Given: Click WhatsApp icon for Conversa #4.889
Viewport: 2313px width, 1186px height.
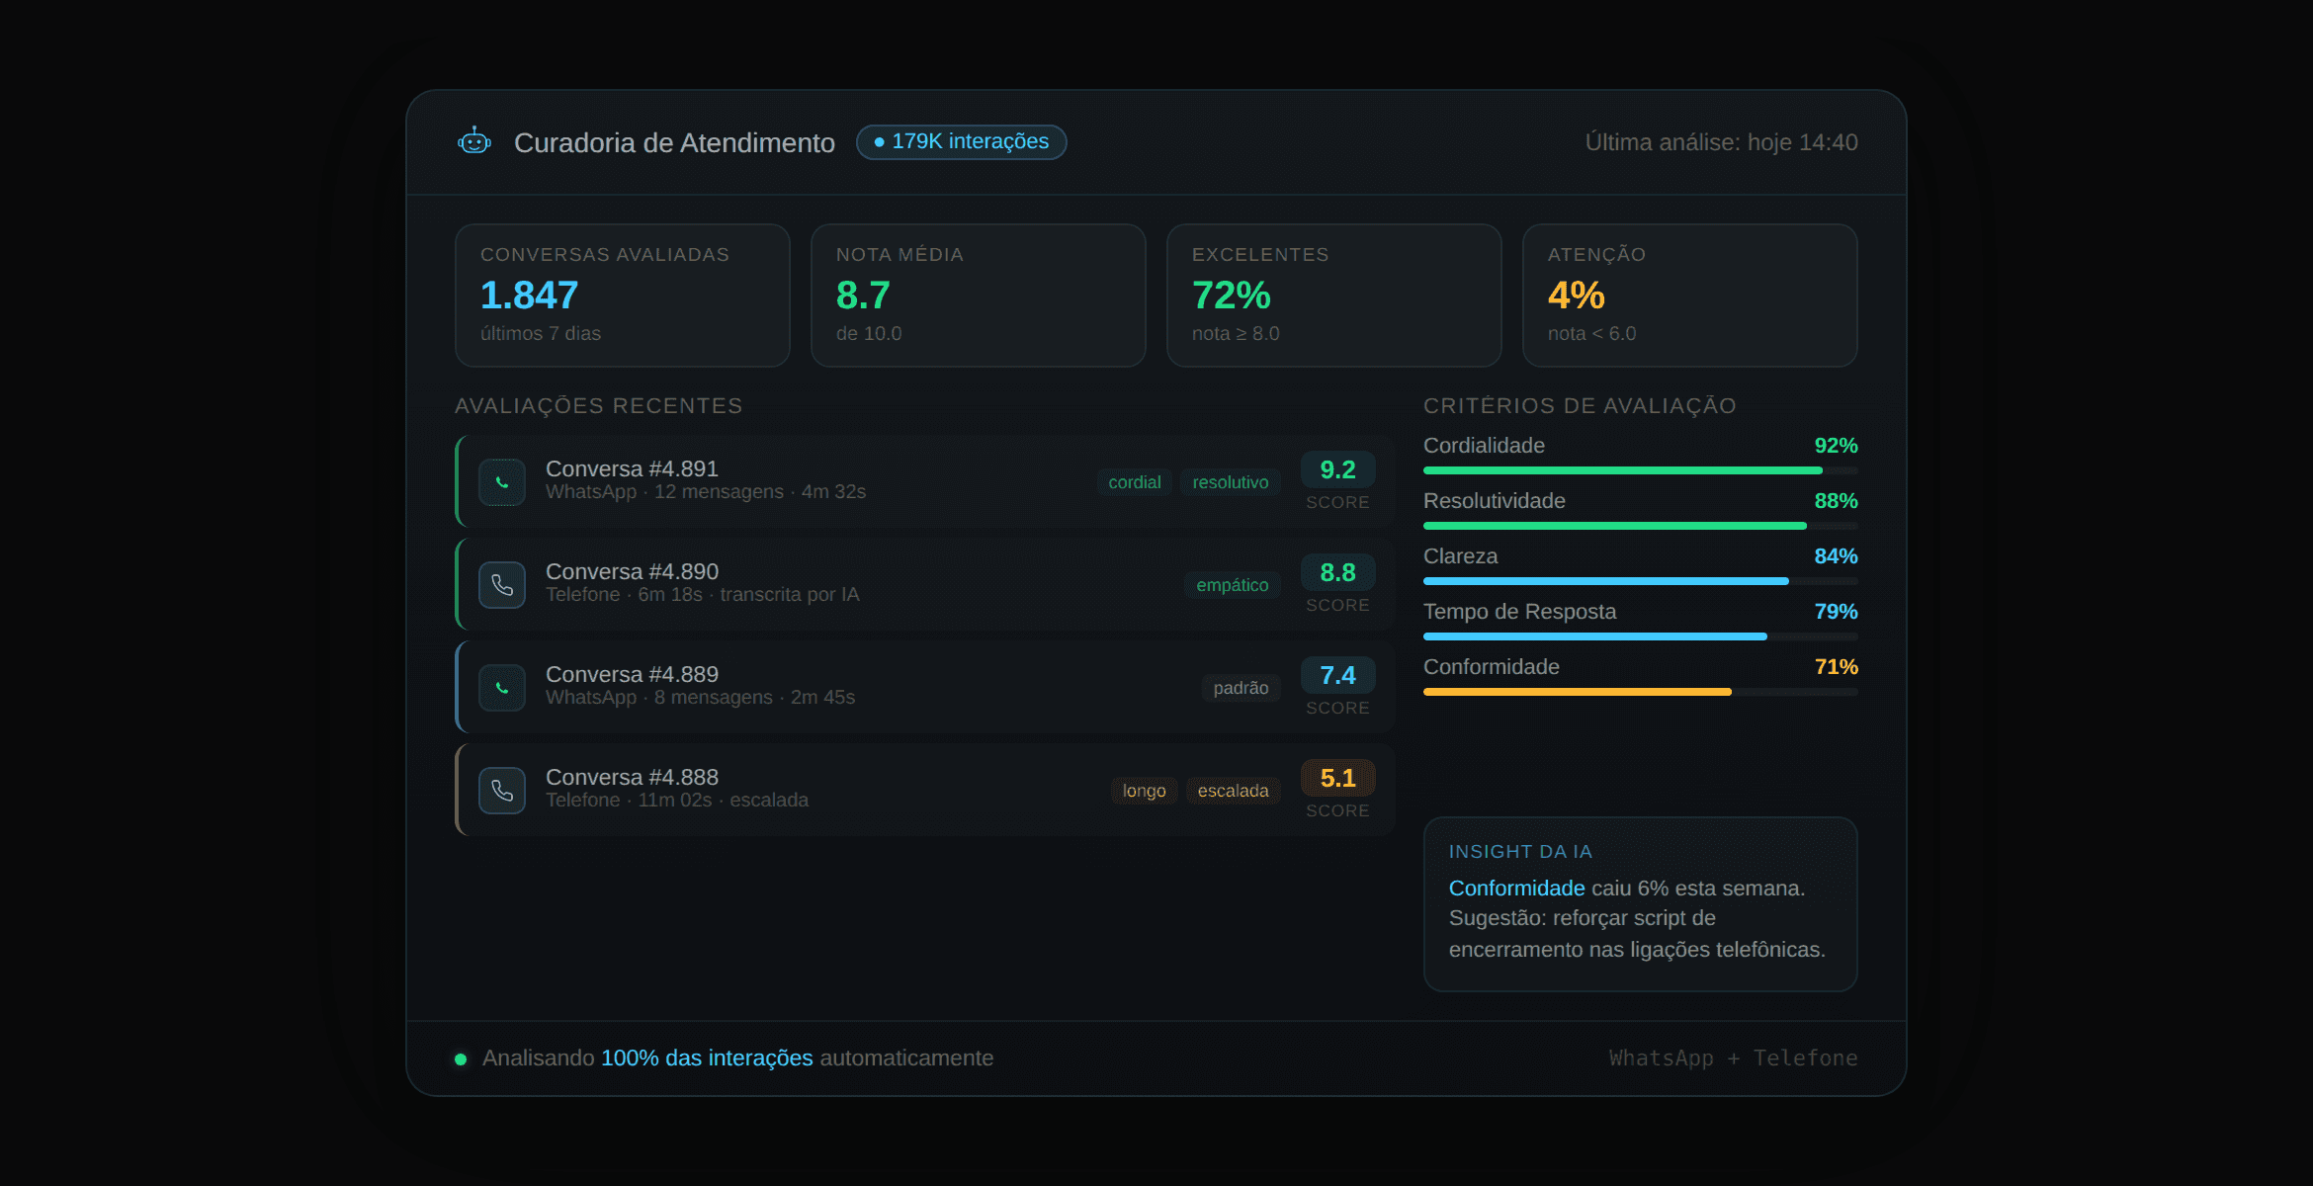Looking at the screenshot, I should coord(502,688).
